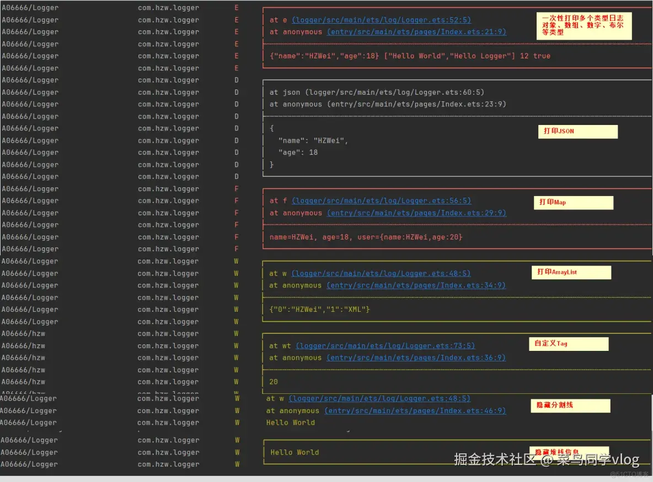Follow the Index.ets:46:9 source link

point(415,410)
